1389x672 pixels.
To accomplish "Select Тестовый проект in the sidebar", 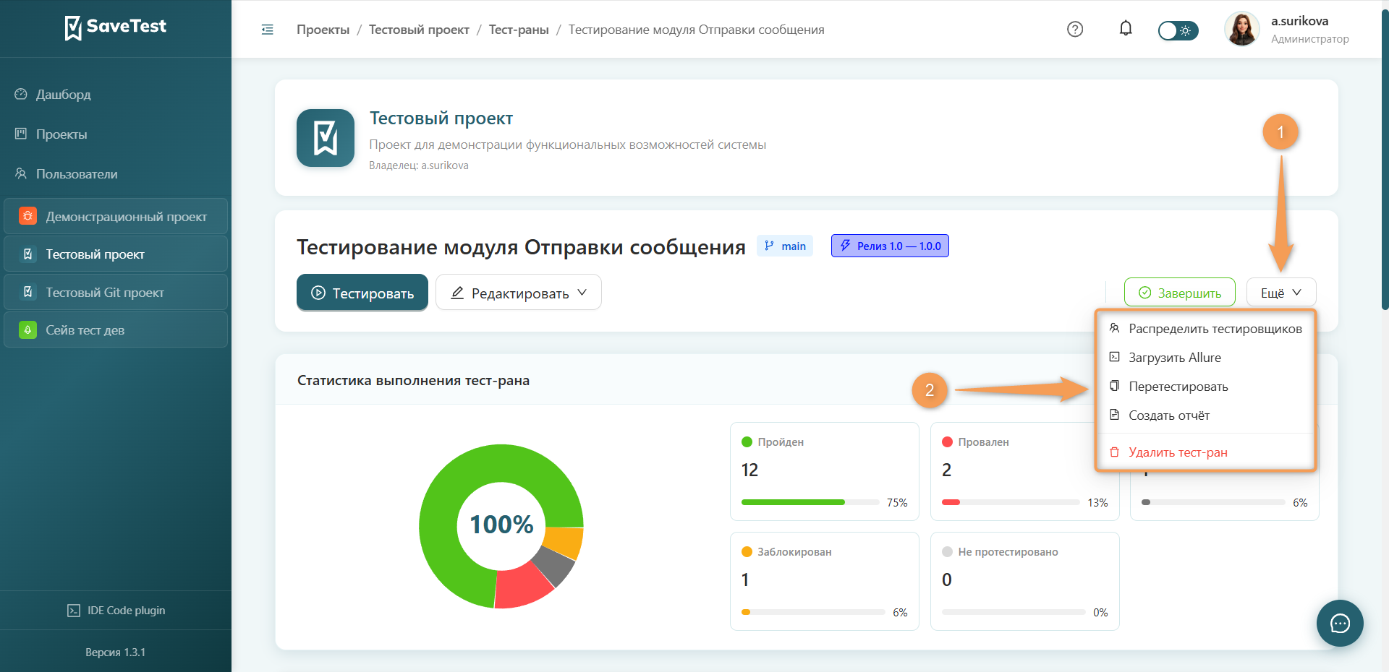I will 116,254.
